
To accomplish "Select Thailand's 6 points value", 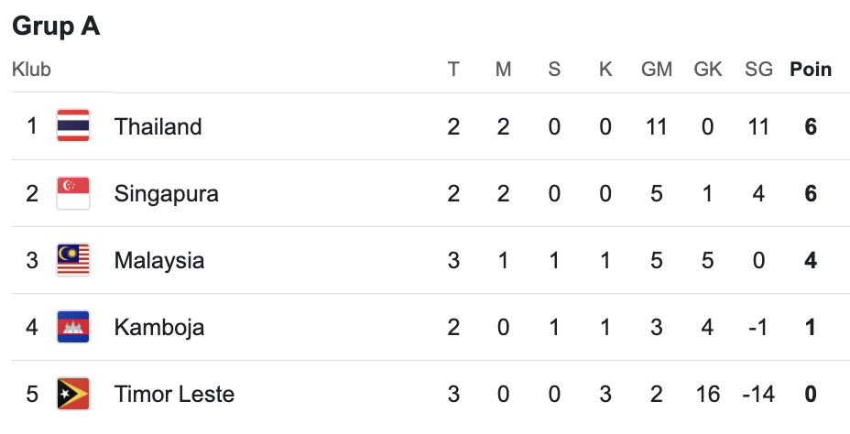I will click(x=811, y=126).
